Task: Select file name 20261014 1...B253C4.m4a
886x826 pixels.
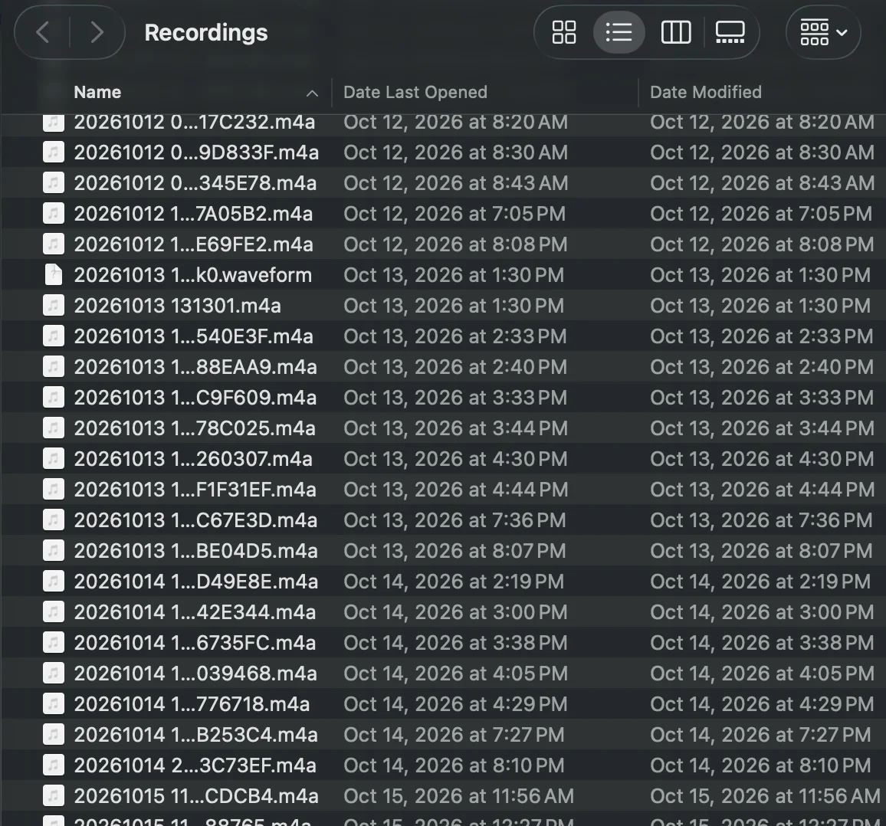Action: tap(196, 735)
